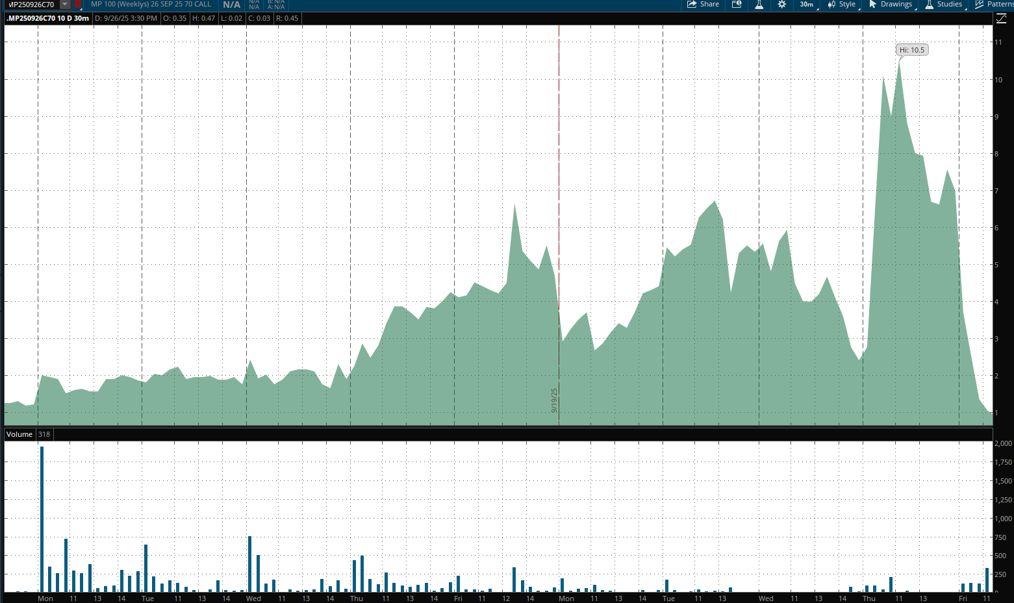Click the flask icon next to Share
Image resolution: width=1014 pixels, height=603 pixels.
(759, 5)
